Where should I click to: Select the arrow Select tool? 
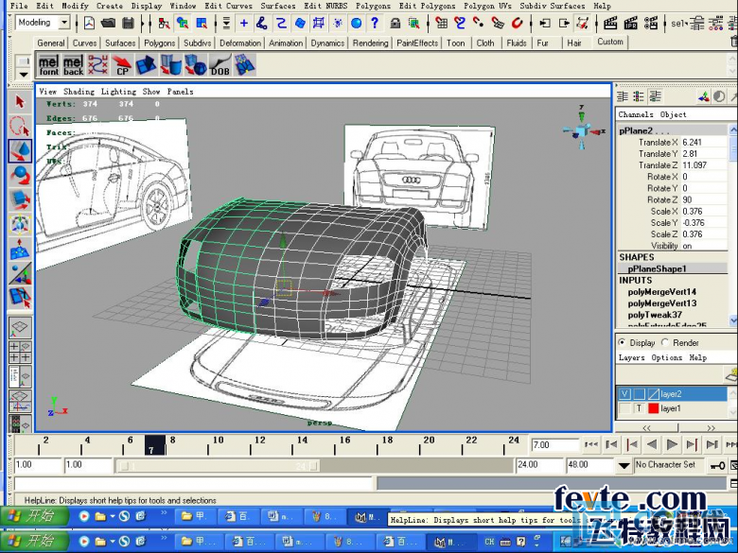click(20, 102)
